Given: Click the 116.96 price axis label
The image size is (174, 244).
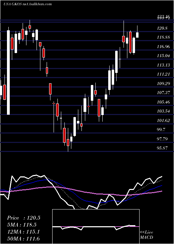Looking at the screenshot, I should pyautogui.click(x=163, y=46).
